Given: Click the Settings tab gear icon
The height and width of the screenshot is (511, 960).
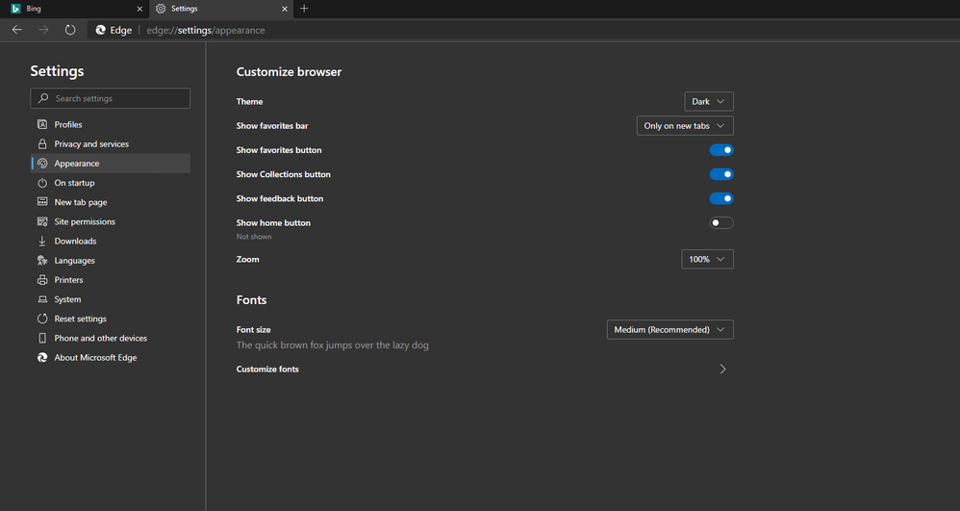Looking at the screenshot, I should point(161,9).
